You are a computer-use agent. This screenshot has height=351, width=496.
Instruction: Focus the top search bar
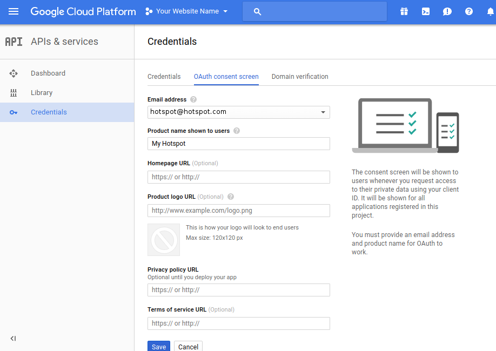[314, 11]
